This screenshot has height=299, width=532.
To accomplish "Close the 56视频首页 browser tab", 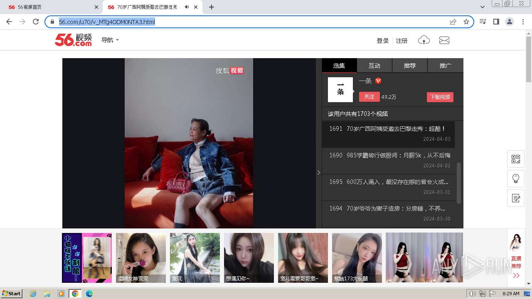I will click(96, 7).
